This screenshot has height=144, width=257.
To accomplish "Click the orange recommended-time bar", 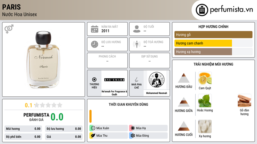I will coord(90,116).
